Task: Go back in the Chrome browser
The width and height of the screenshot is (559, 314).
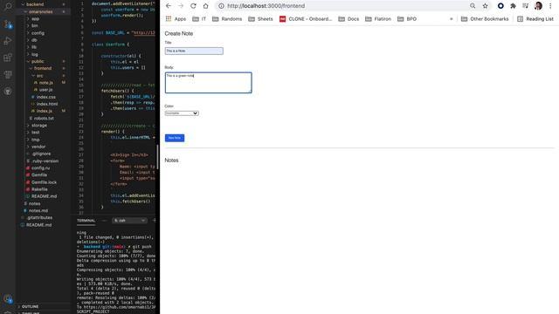Action: [169, 6]
